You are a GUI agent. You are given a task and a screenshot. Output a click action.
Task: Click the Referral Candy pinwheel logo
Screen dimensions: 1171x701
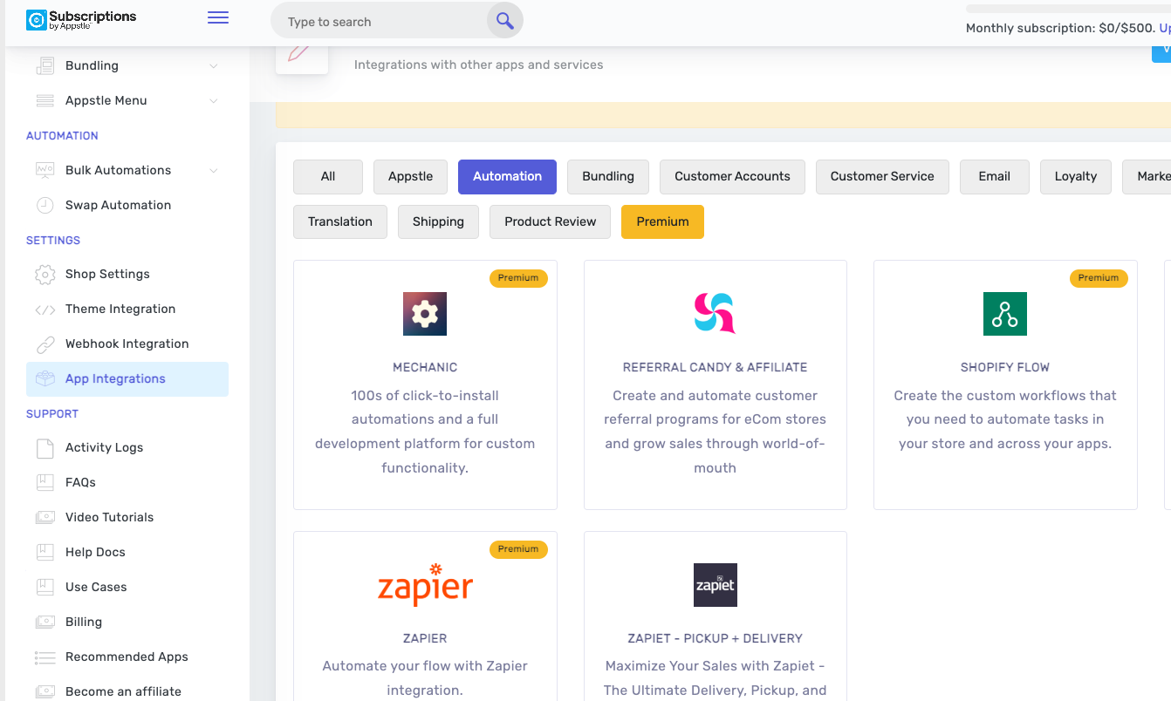(x=715, y=314)
